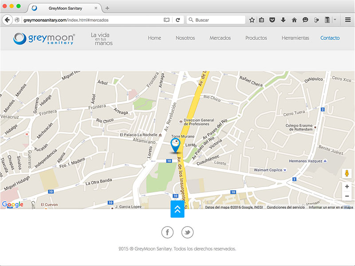Click the blue scroll-to-top double chevron button

point(177,209)
